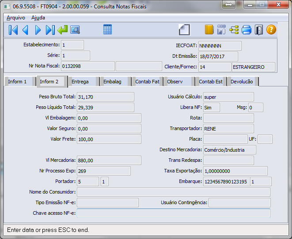292x239 pixels.
Task: Click the Portador field showing 5
Action: [88, 182]
